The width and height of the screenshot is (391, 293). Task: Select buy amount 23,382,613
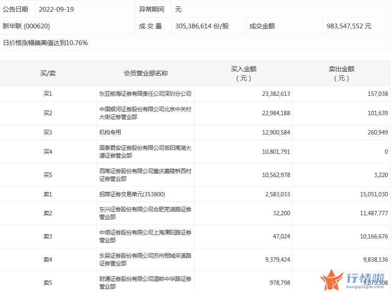276,94
